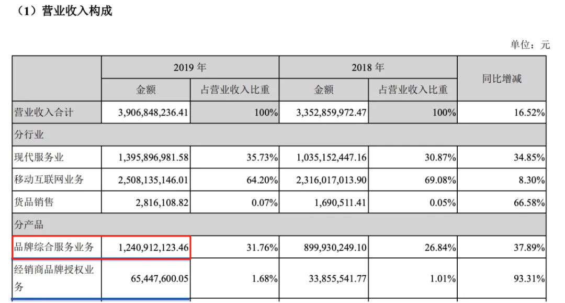Select the 1,395,896,981.58 amount cell
Screen dimensions: 565x303
click(153, 158)
